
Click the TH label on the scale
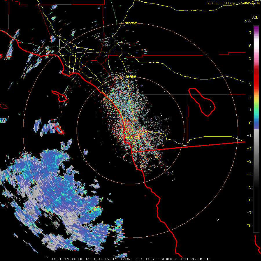(249, 226)
